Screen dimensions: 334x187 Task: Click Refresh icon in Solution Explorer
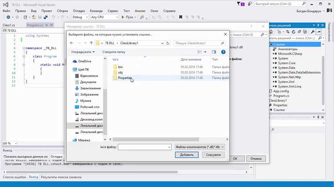pos(293,32)
